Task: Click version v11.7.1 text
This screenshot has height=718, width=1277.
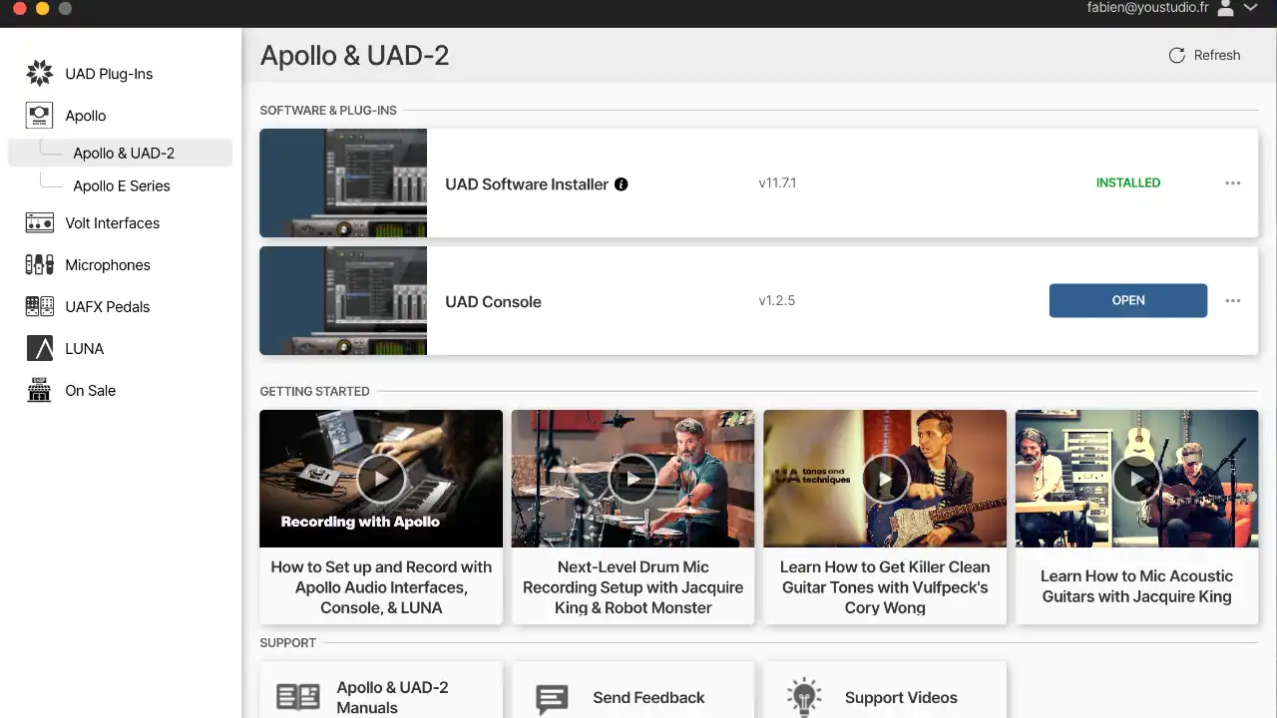Action: tap(777, 182)
